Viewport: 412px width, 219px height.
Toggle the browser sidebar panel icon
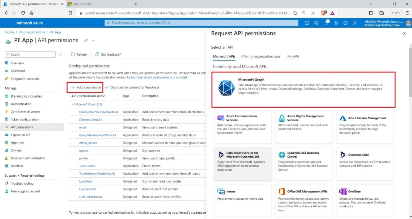371,13
